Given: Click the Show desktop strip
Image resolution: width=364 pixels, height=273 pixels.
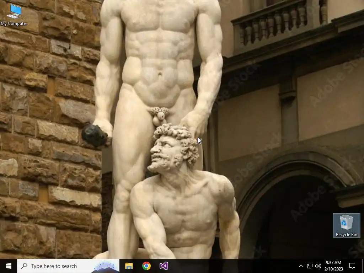Looking at the screenshot, I should (363, 266).
